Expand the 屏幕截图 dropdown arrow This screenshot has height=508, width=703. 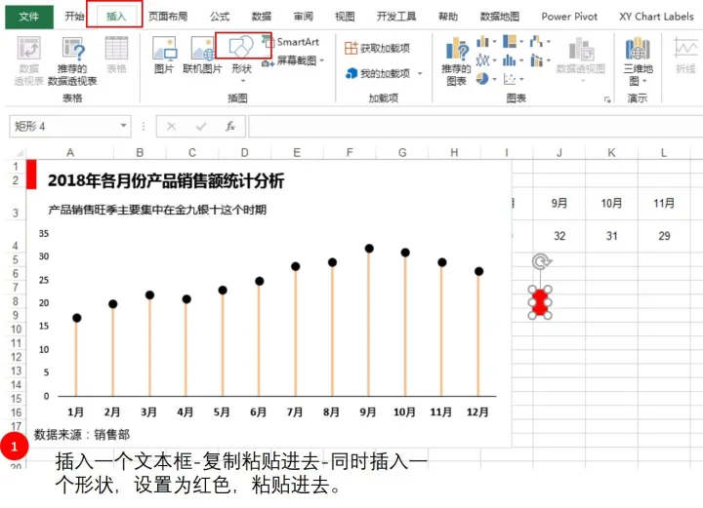click(x=321, y=60)
